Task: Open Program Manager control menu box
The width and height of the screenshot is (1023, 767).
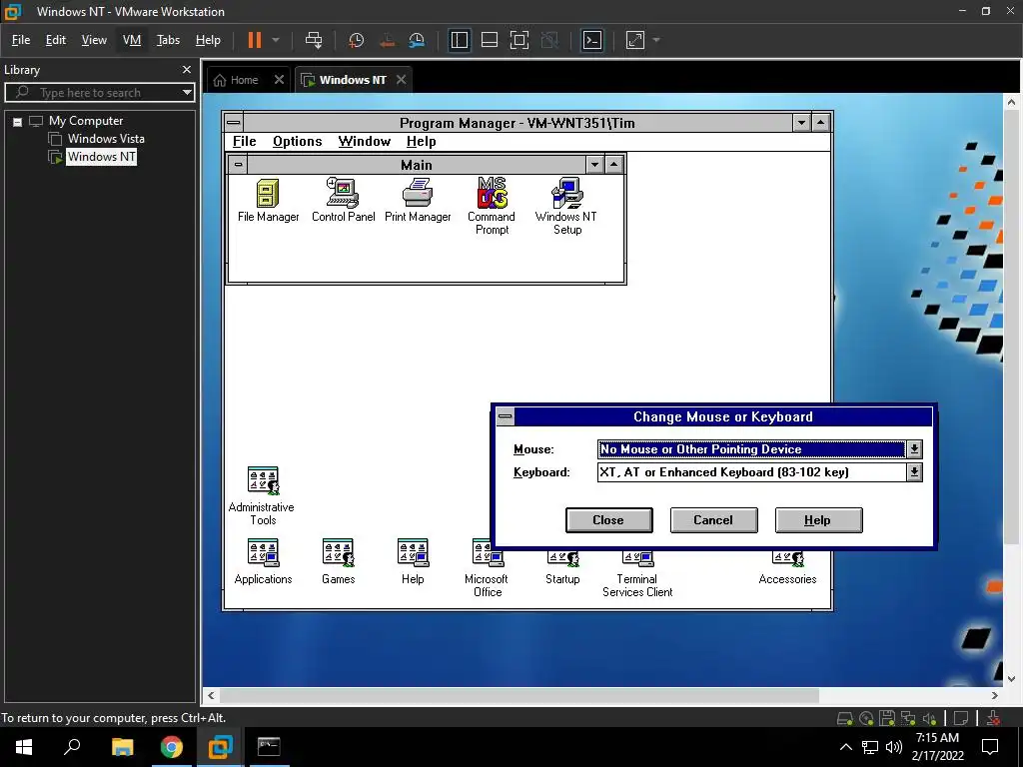Action: [x=234, y=123]
